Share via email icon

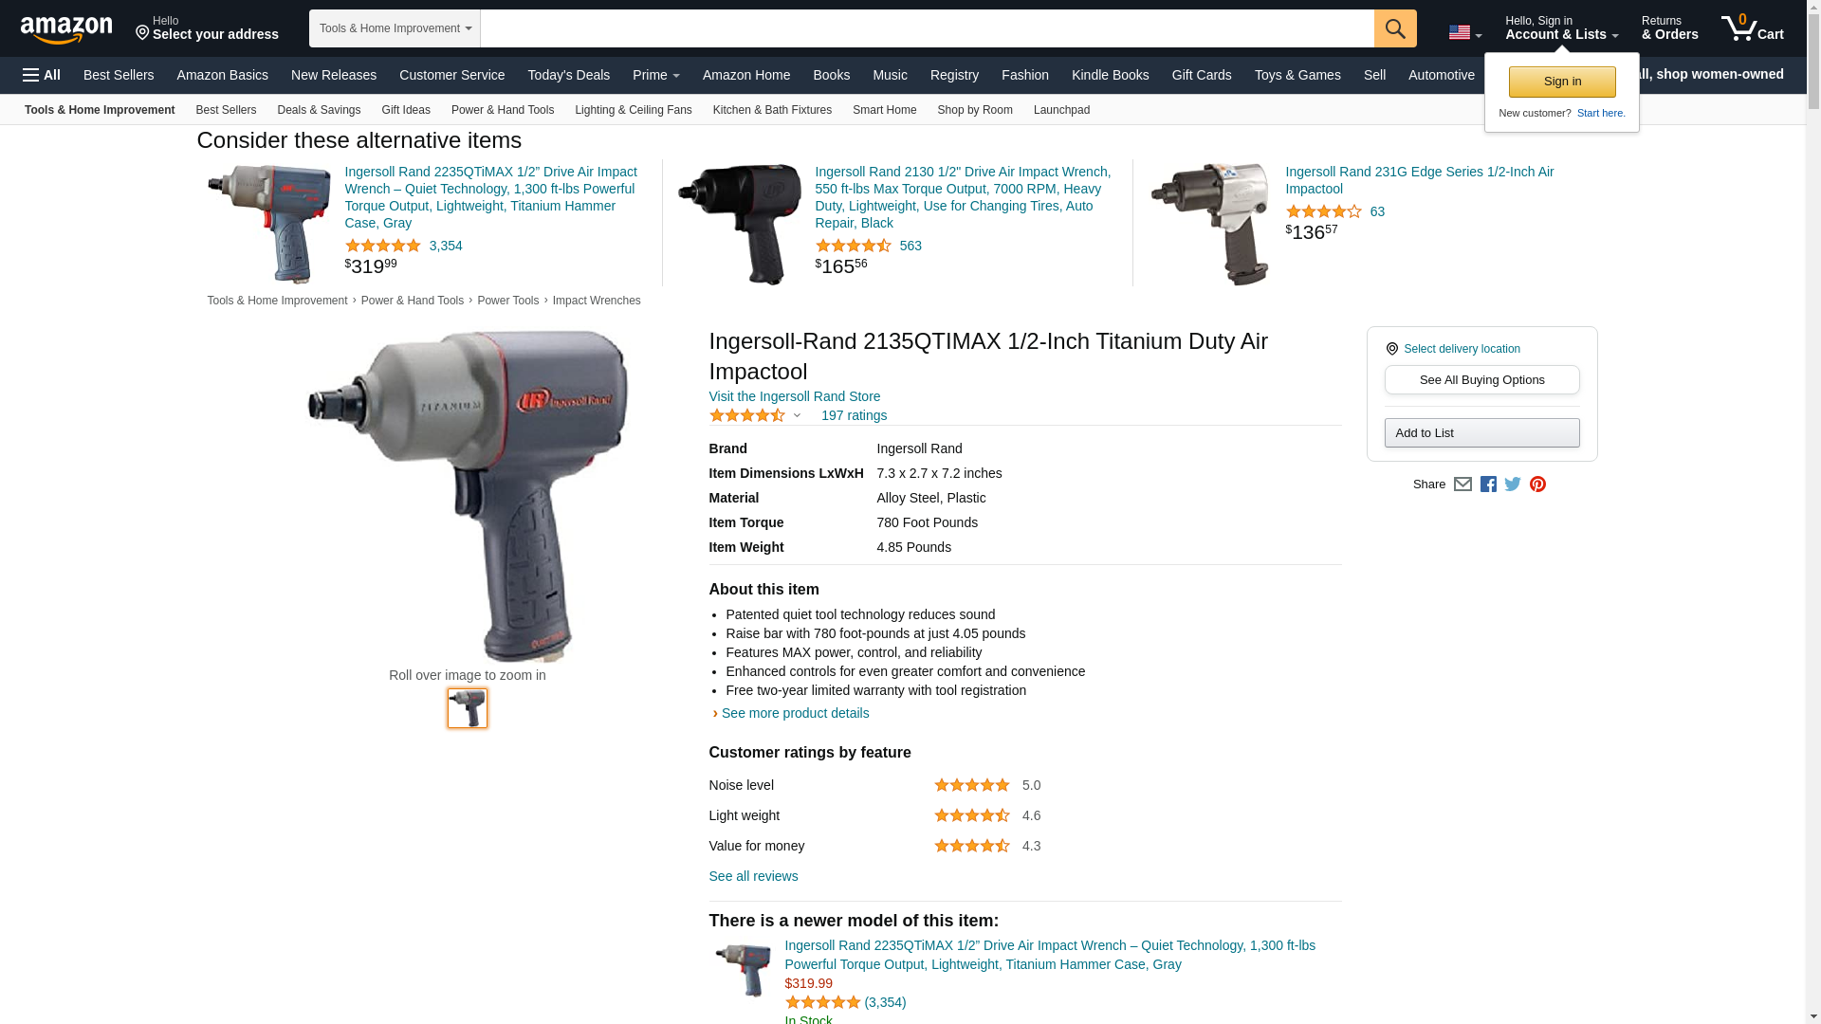point(1462,485)
